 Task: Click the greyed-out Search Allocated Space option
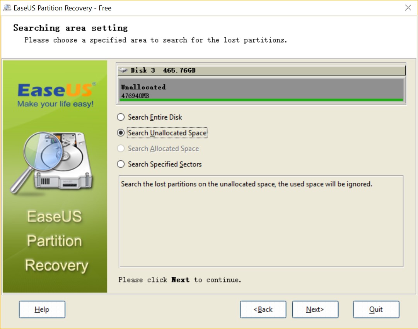[121, 149]
